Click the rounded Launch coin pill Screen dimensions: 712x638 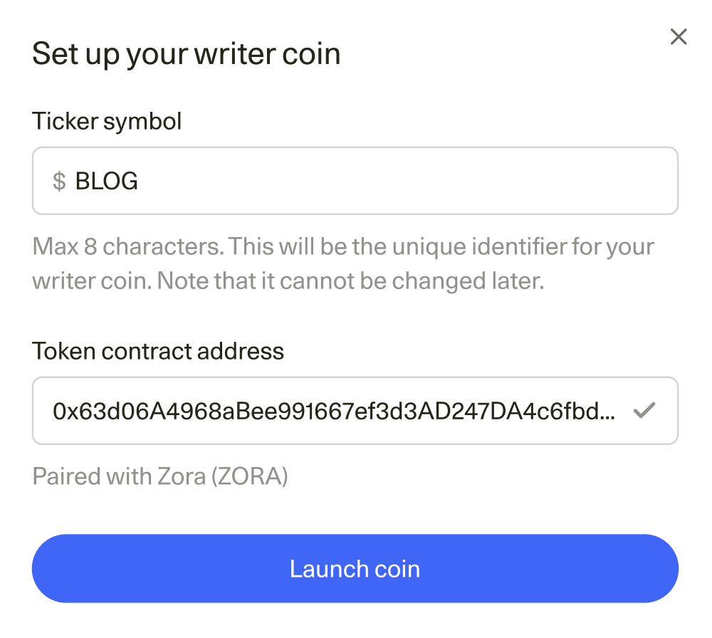tap(355, 568)
